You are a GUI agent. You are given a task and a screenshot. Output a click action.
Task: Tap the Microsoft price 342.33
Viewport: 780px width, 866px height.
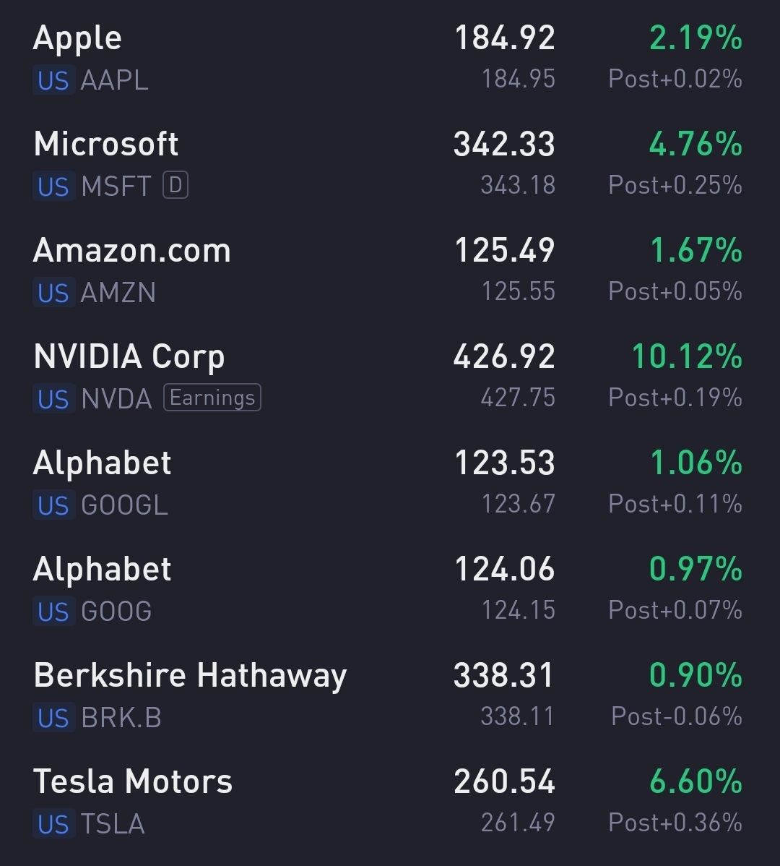pos(504,144)
